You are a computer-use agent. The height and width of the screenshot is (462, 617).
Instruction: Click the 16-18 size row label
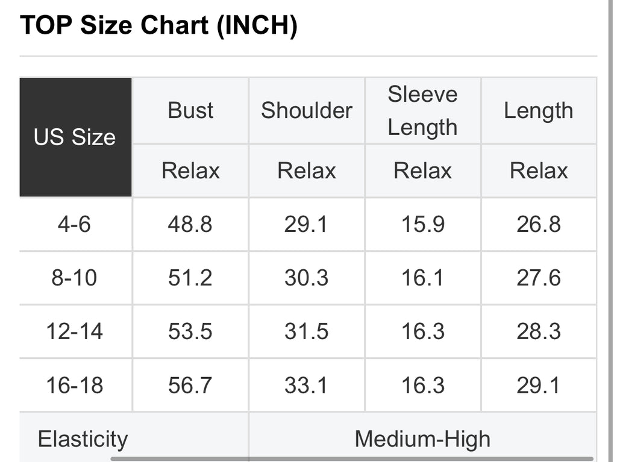pyautogui.click(x=74, y=386)
